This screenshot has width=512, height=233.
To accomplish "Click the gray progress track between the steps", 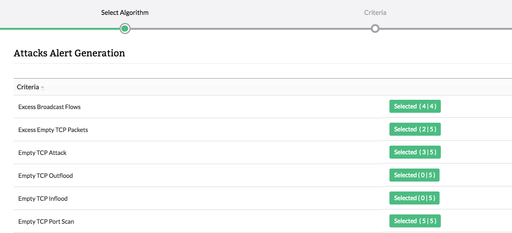I will (x=248, y=29).
